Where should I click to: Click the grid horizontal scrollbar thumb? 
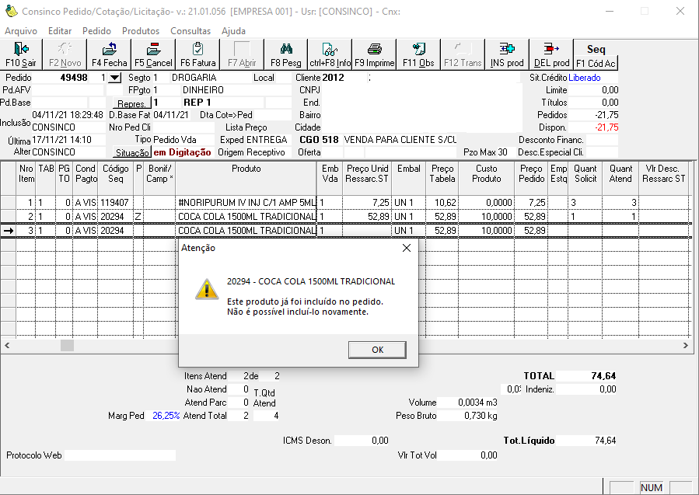point(68,345)
